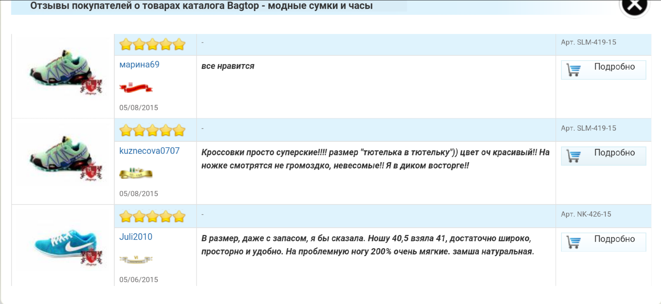Open the cart icon in kuznecova0707's review row
Image resolution: width=661 pixels, height=304 pixels.
(x=574, y=156)
